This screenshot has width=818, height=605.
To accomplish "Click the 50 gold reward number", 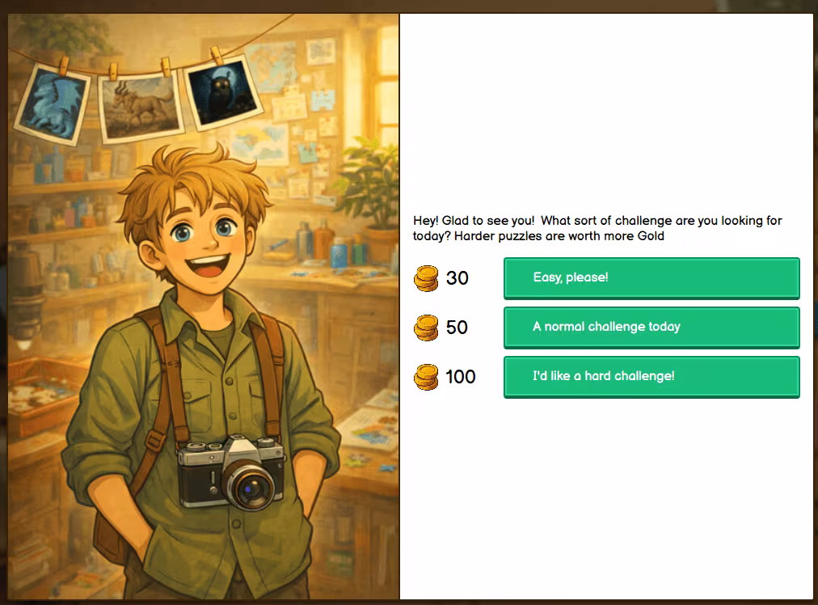I will pos(457,328).
